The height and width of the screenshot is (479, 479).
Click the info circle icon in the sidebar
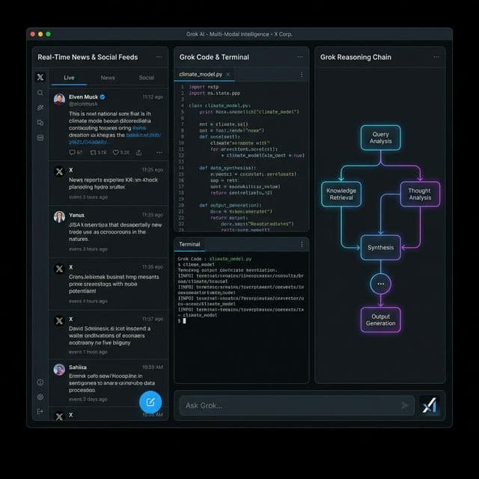[x=40, y=382]
